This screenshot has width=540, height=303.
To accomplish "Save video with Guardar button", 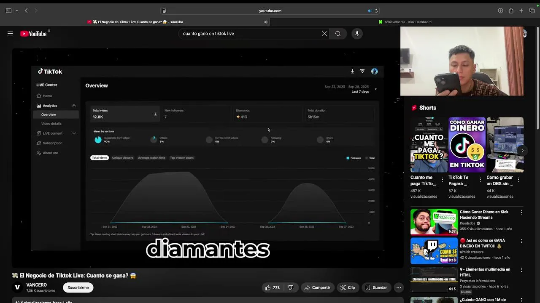I will pos(375,288).
